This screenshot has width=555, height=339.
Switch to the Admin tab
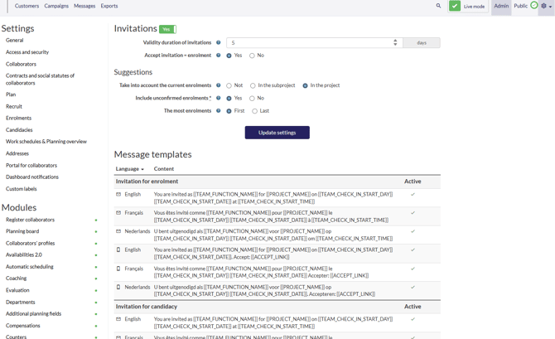pos(501,6)
